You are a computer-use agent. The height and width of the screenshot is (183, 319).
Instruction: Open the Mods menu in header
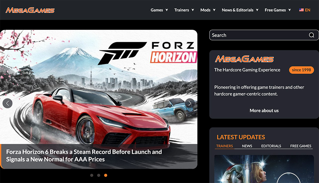[x=205, y=10]
